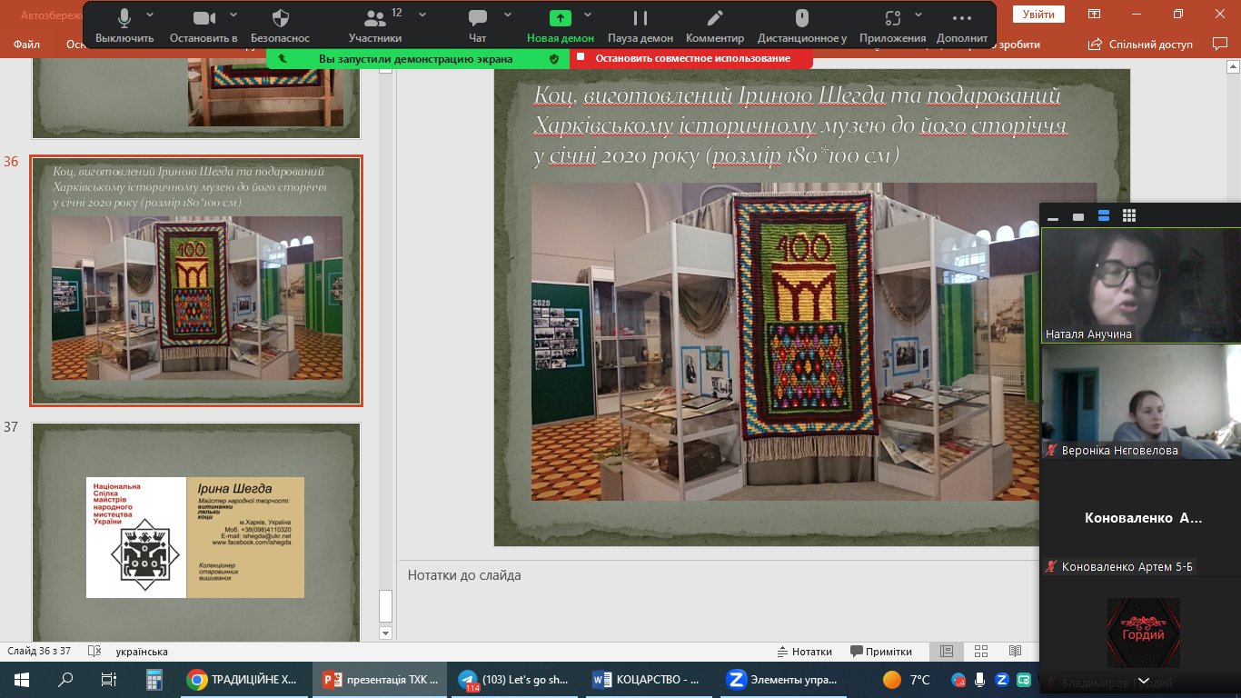Select Коноваленко Артем 5-Б tile

click(x=1141, y=517)
